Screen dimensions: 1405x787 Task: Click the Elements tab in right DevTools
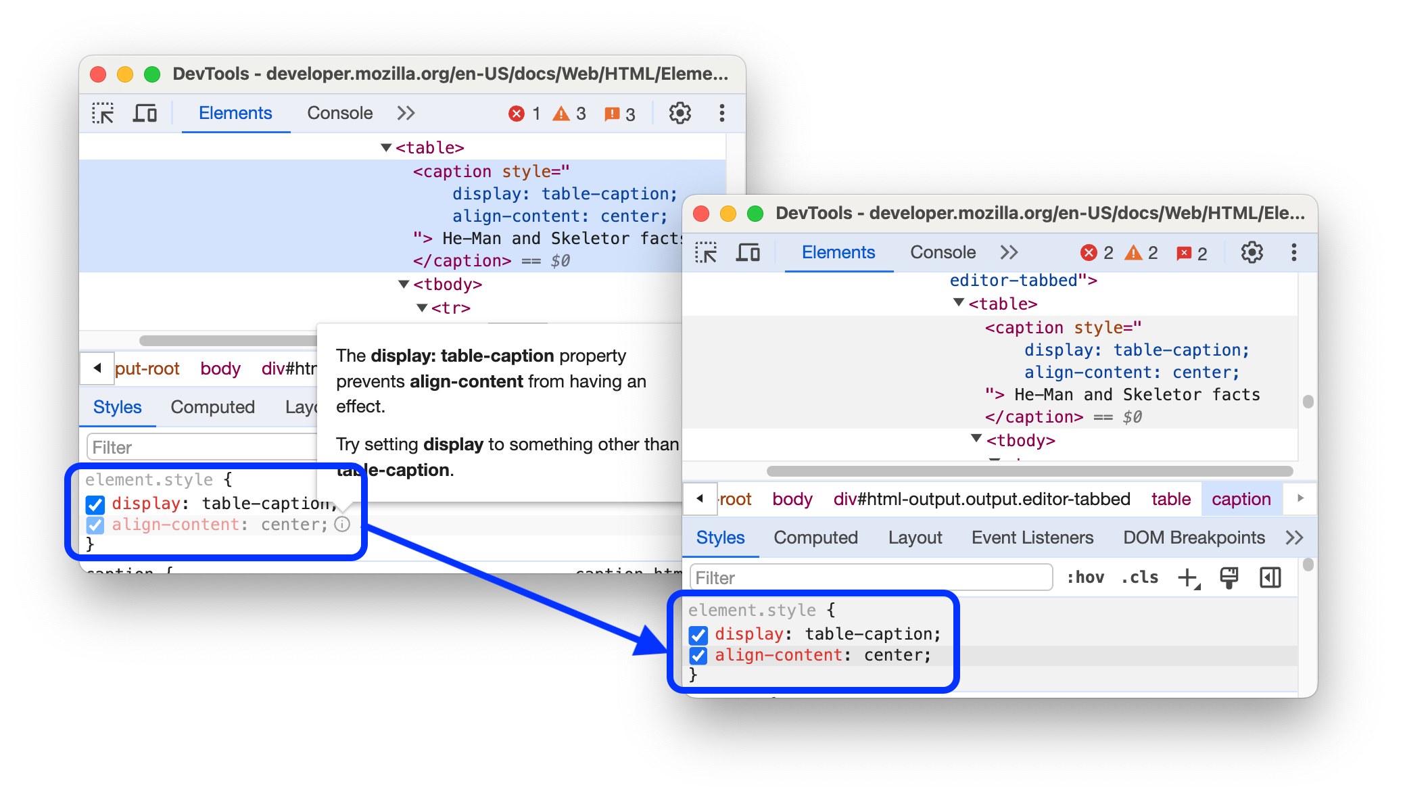(838, 253)
